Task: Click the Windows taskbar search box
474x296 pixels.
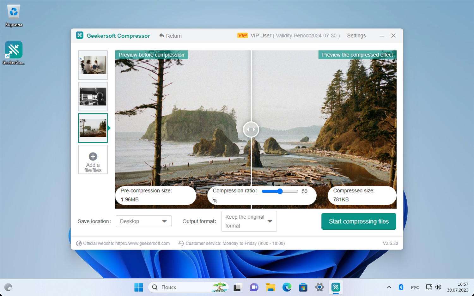Action: [x=188, y=287]
